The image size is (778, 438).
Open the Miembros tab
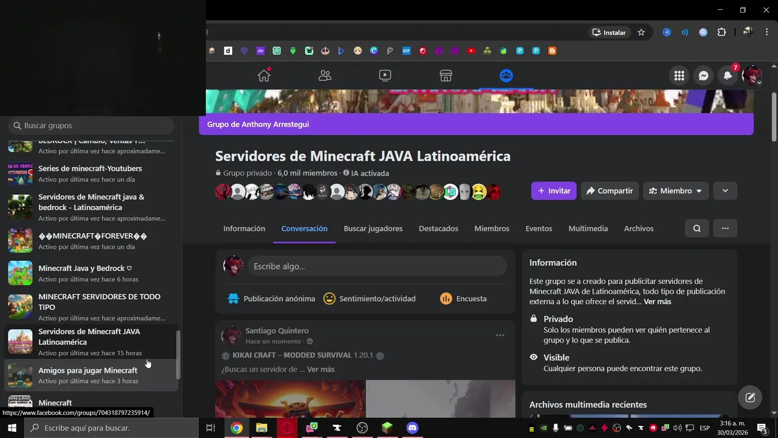[x=492, y=228]
